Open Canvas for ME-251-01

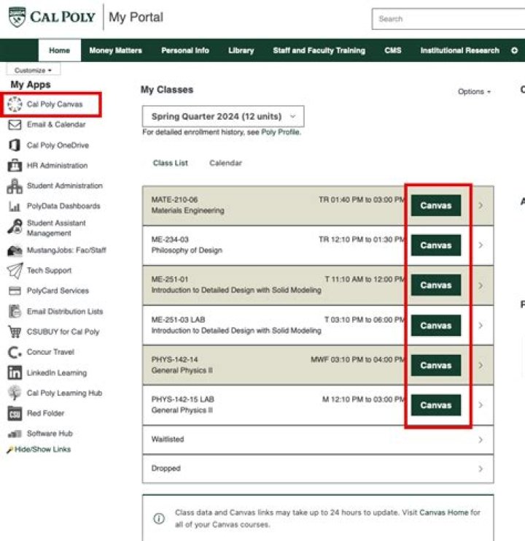436,285
